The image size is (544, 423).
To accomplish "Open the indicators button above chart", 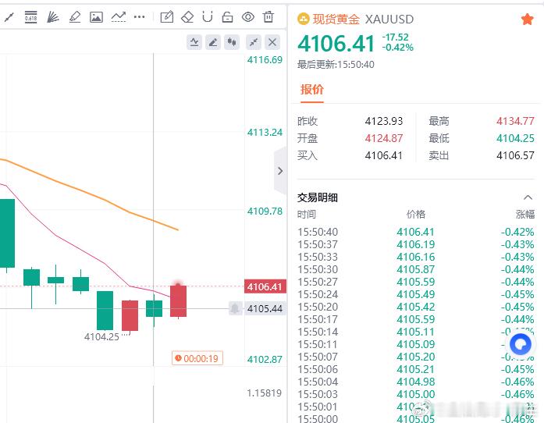I will click(x=194, y=42).
